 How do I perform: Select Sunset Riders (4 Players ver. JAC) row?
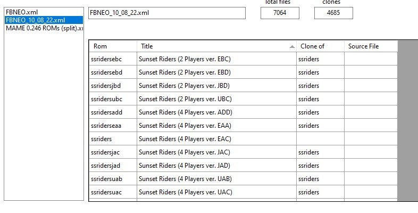pos(243,152)
